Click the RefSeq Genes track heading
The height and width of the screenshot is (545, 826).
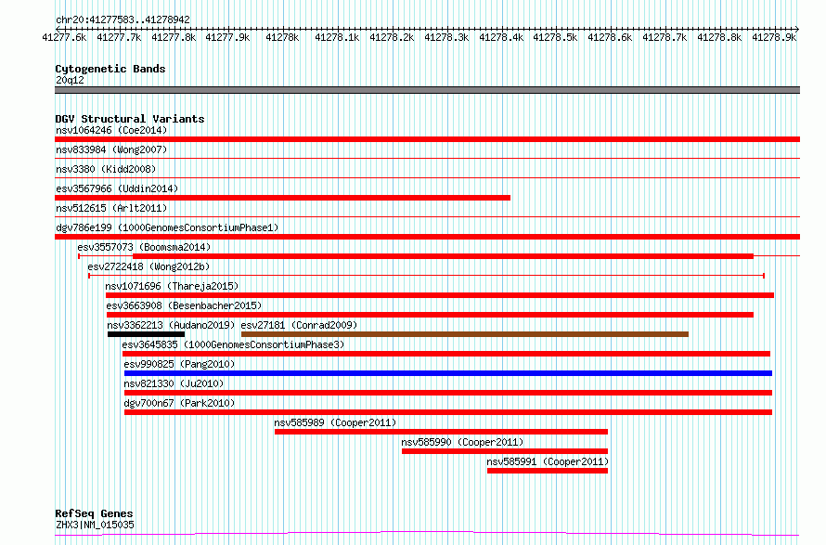click(94, 513)
